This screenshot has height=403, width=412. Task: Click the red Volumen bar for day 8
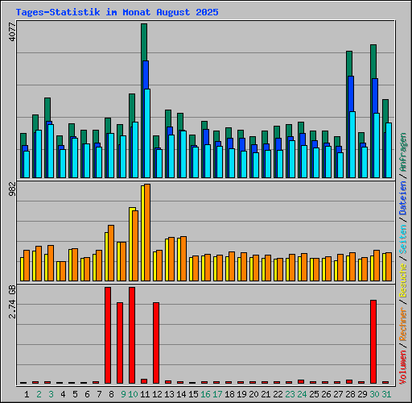108,335
